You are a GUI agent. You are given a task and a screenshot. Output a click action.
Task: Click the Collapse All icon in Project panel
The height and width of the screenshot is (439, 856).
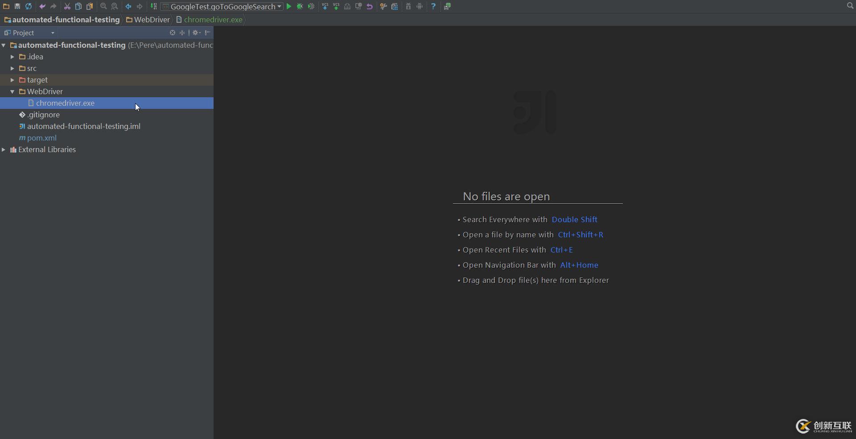tap(182, 33)
